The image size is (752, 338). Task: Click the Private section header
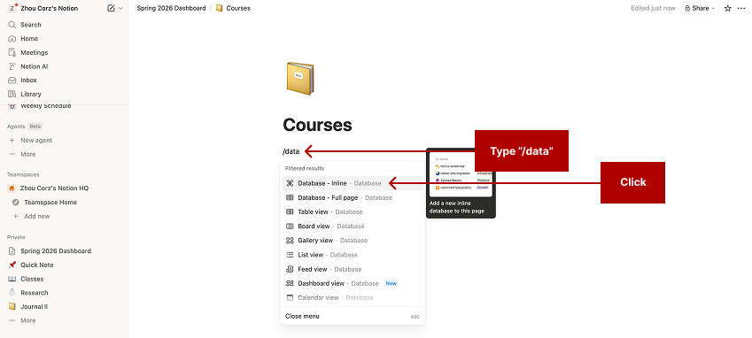pyautogui.click(x=16, y=237)
